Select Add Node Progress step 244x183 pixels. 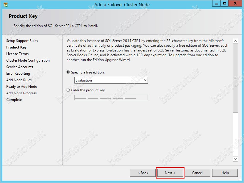(x=21, y=93)
